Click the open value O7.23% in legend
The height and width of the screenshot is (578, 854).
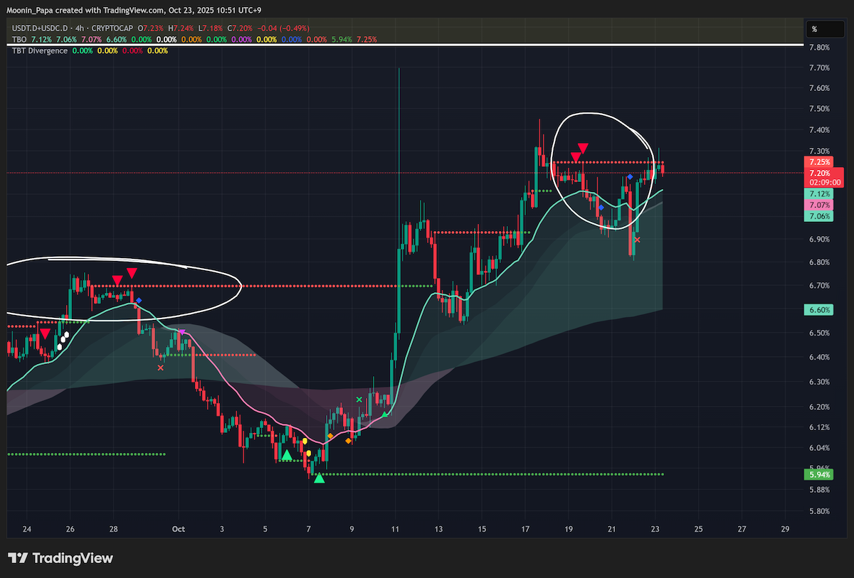(x=151, y=28)
